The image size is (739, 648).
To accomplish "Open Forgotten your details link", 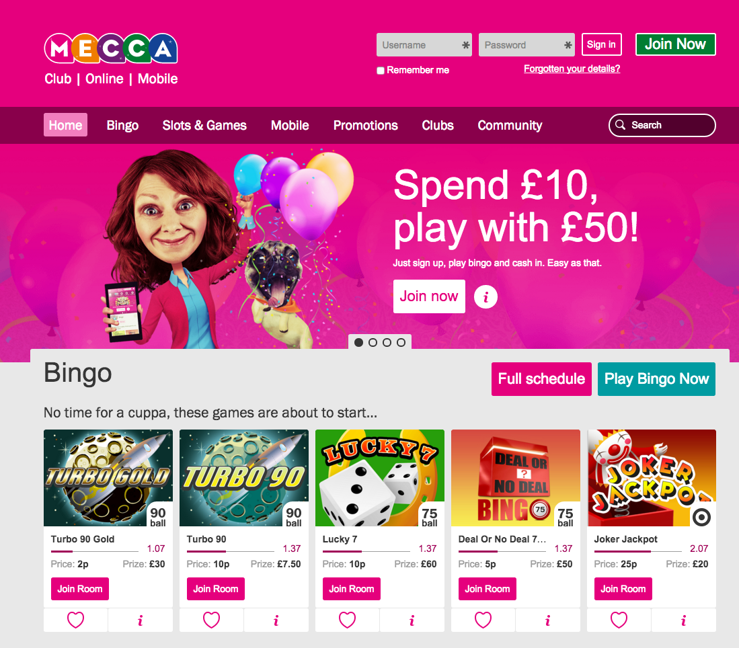I will (x=572, y=69).
